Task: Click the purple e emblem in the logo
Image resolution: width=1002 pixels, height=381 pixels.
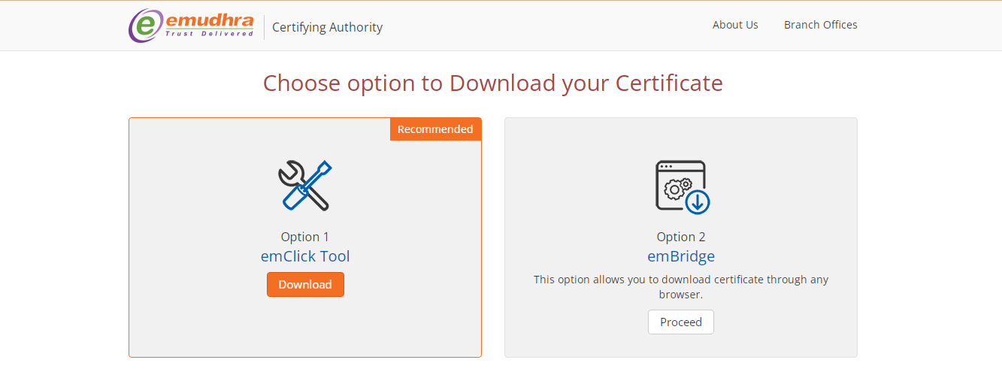Action: point(144,26)
